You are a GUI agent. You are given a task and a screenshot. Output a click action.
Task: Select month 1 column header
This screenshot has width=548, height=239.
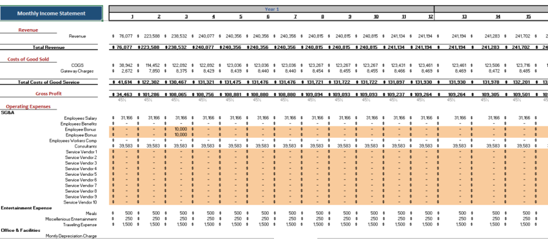coord(132,17)
